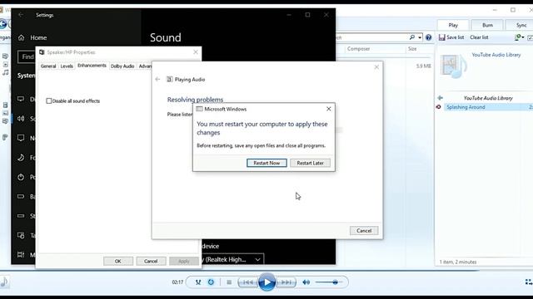Open the Storage icon item in Settings
Image resolution: width=533 pixels, height=299 pixels.
[x=21, y=216]
